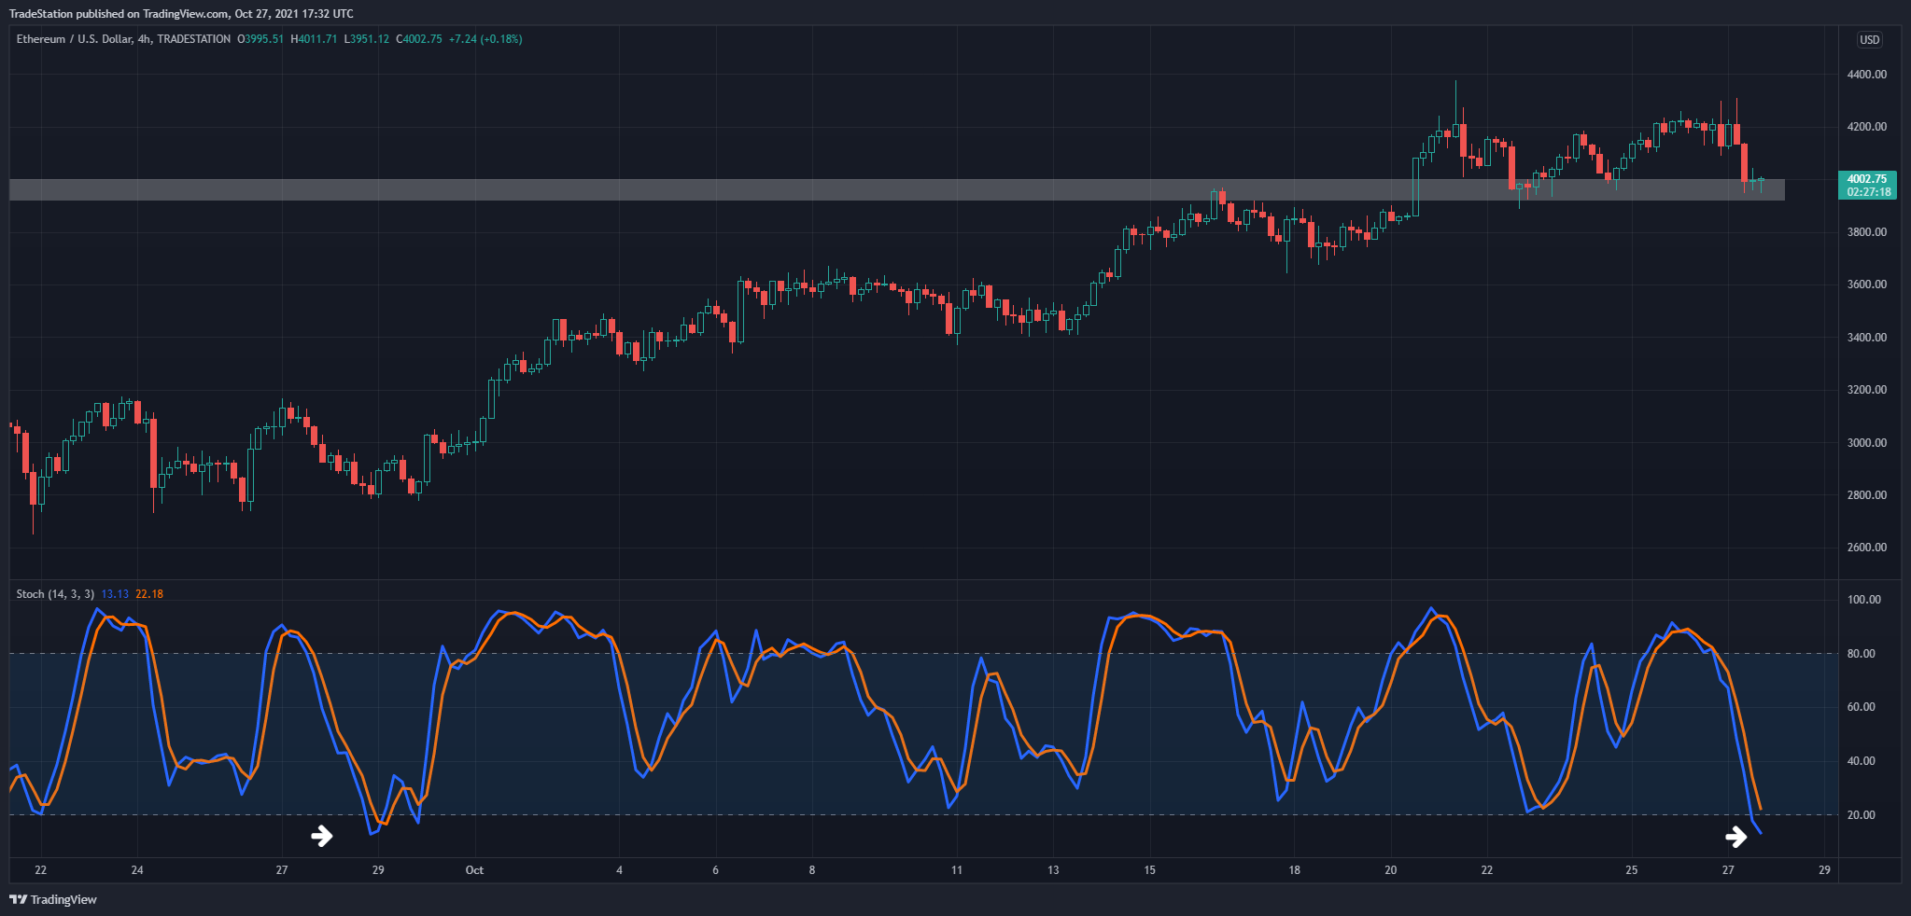Click the 3600.00 price axis label
The height and width of the screenshot is (916, 1911).
(1866, 285)
